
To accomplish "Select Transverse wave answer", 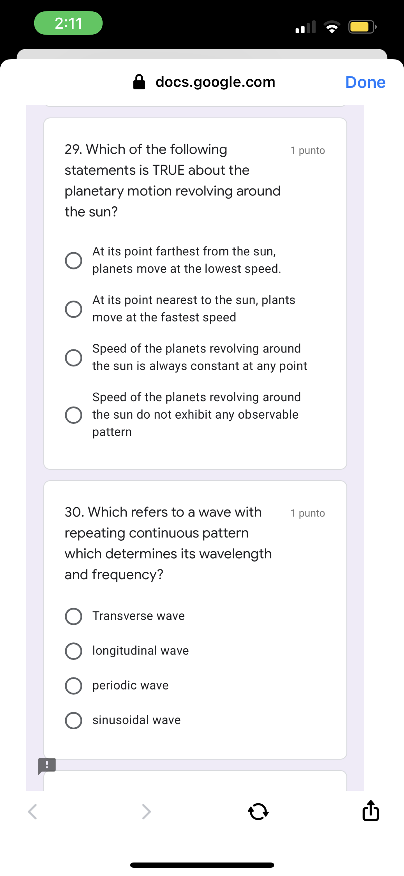I will (74, 617).
